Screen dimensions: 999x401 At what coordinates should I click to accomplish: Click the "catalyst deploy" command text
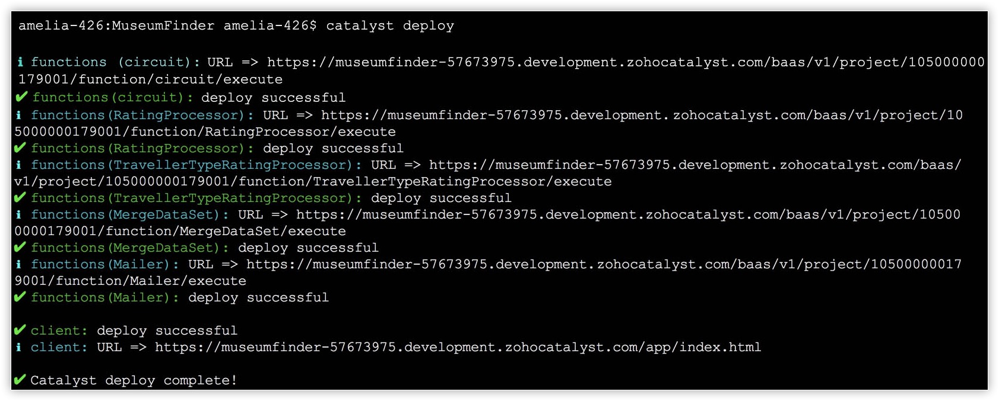coord(390,26)
